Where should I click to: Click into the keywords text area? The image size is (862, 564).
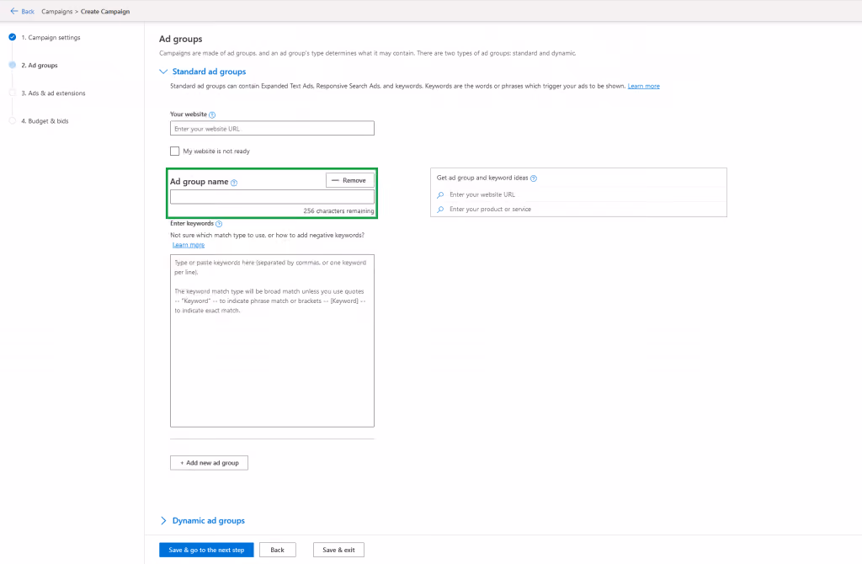pos(272,341)
